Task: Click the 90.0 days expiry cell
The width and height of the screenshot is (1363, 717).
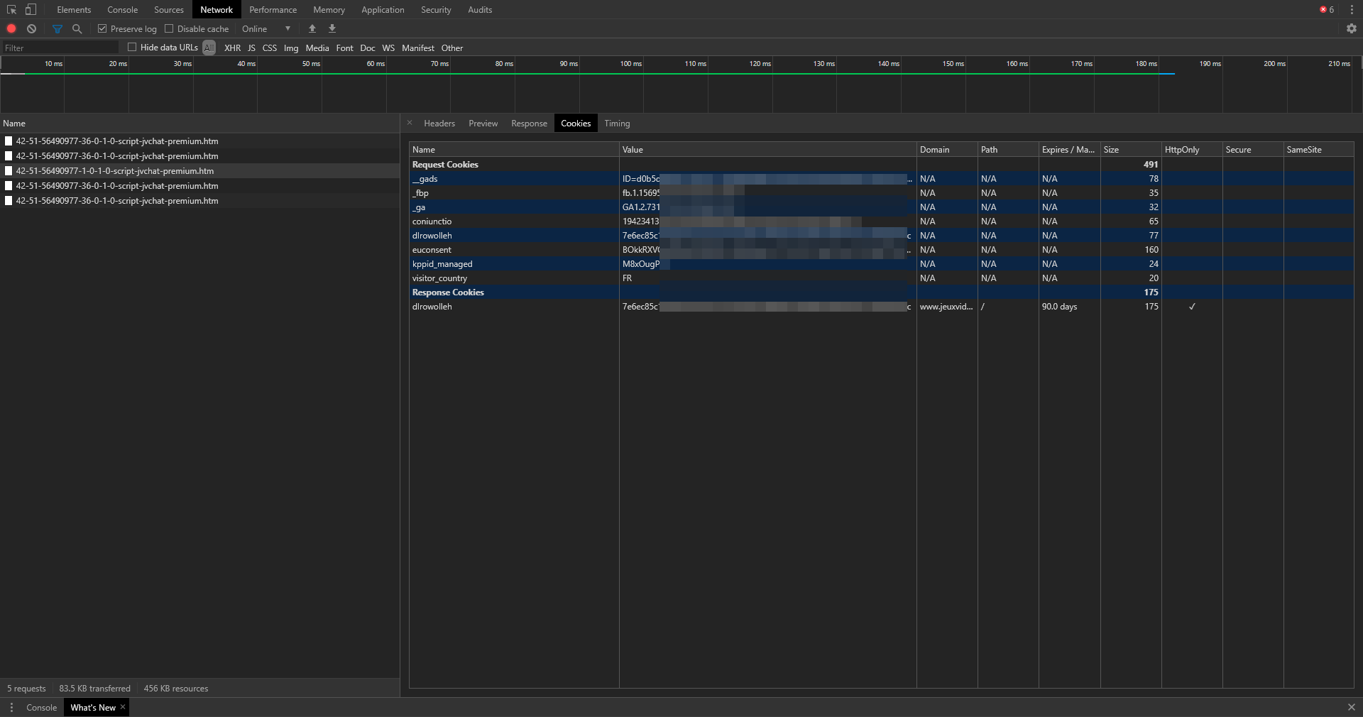Action: 1069,307
